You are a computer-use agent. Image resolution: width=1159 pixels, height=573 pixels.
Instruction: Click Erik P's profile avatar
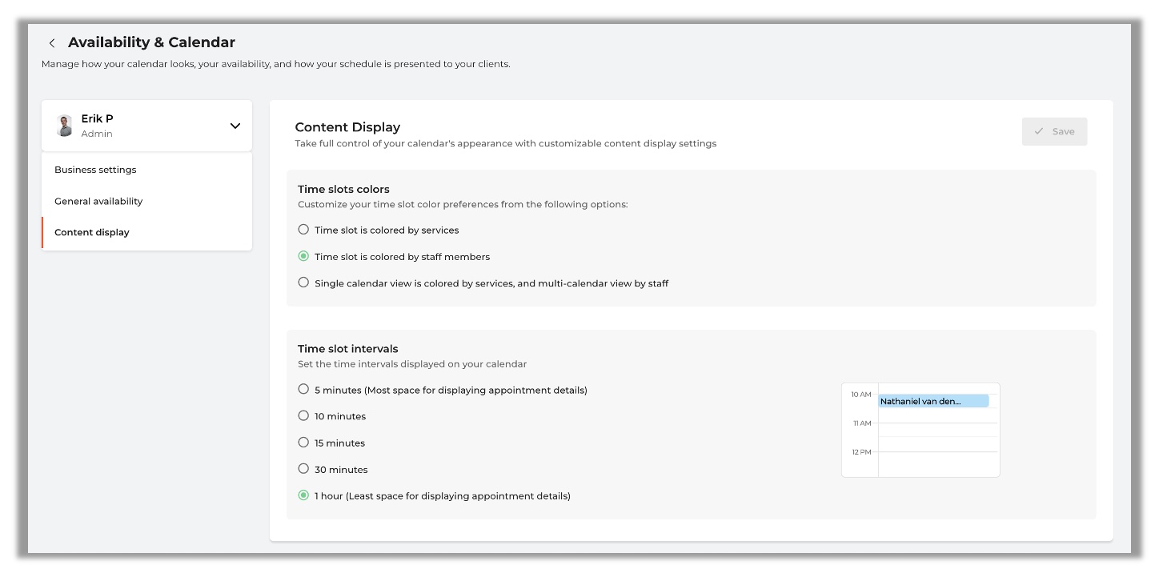click(65, 126)
